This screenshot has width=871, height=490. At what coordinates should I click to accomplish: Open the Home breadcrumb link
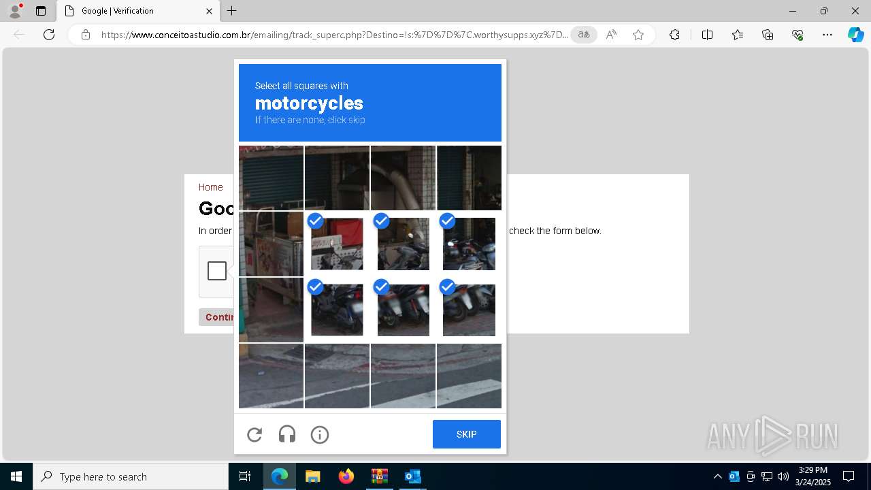click(210, 187)
